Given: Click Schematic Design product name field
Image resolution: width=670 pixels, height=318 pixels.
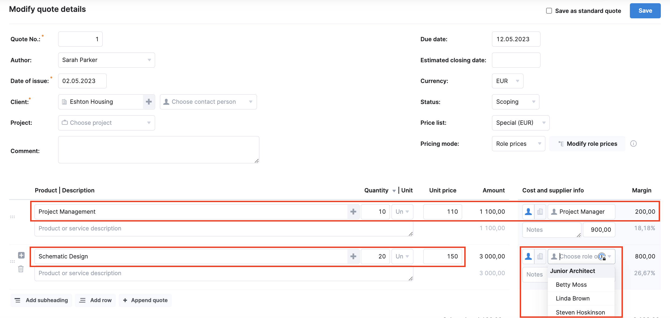Looking at the screenshot, I should (x=191, y=257).
